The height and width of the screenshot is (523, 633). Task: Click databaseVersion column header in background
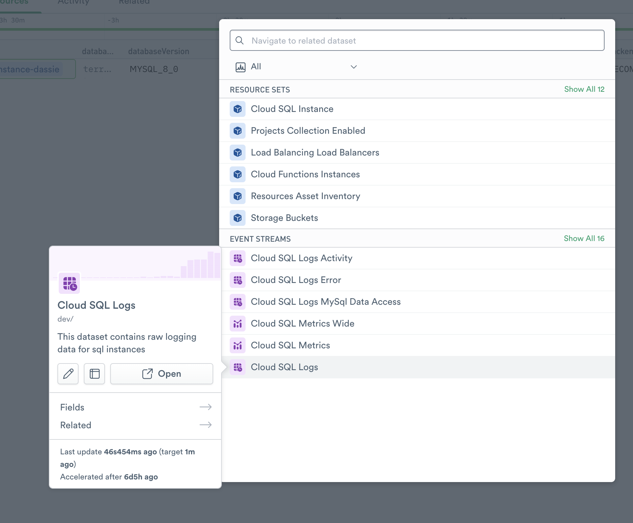tap(159, 52)
